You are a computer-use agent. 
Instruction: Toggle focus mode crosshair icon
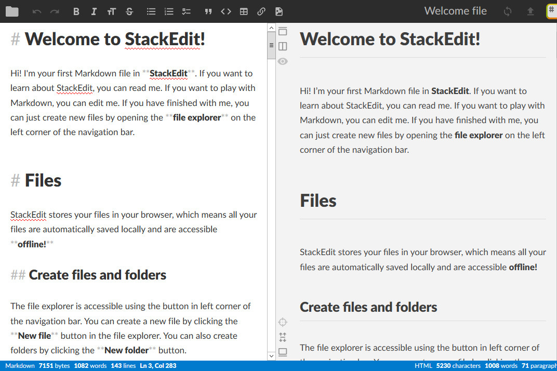pos(283,322)
